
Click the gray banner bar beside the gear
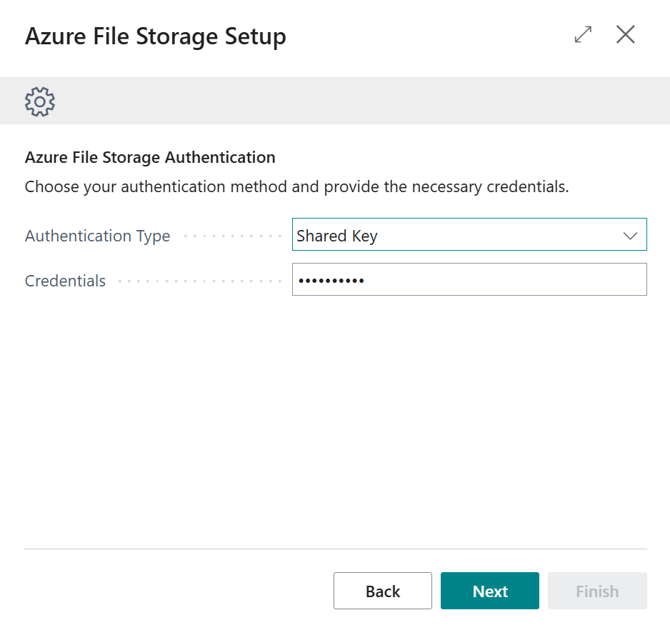point(357,101)
